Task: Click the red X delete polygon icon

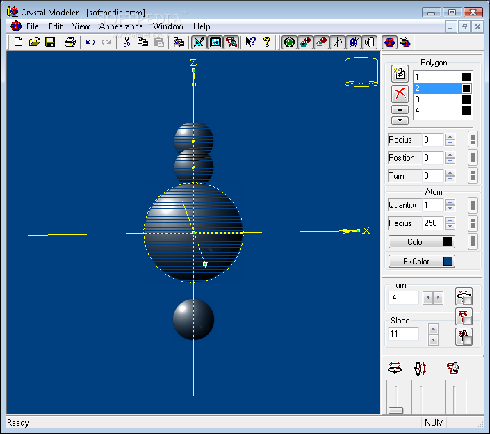Action: pyautogui.click(x=400, y=94)
